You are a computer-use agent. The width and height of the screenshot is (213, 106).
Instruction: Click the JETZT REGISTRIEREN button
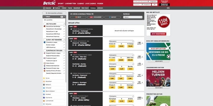[158, 34]
